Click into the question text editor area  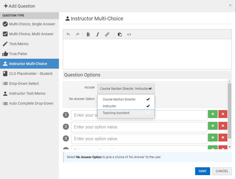tap(147, 54)
